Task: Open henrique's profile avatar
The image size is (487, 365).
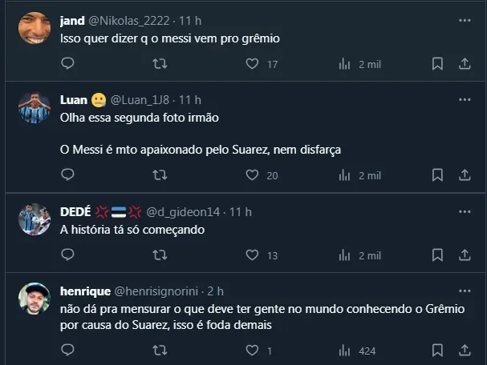Action: [x=34, y=299]
